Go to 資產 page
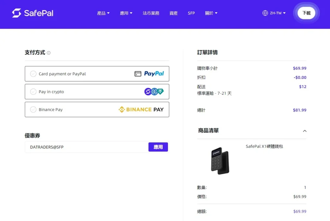The width and height of the screenshot is (330, 221). (x=173, y=13)
